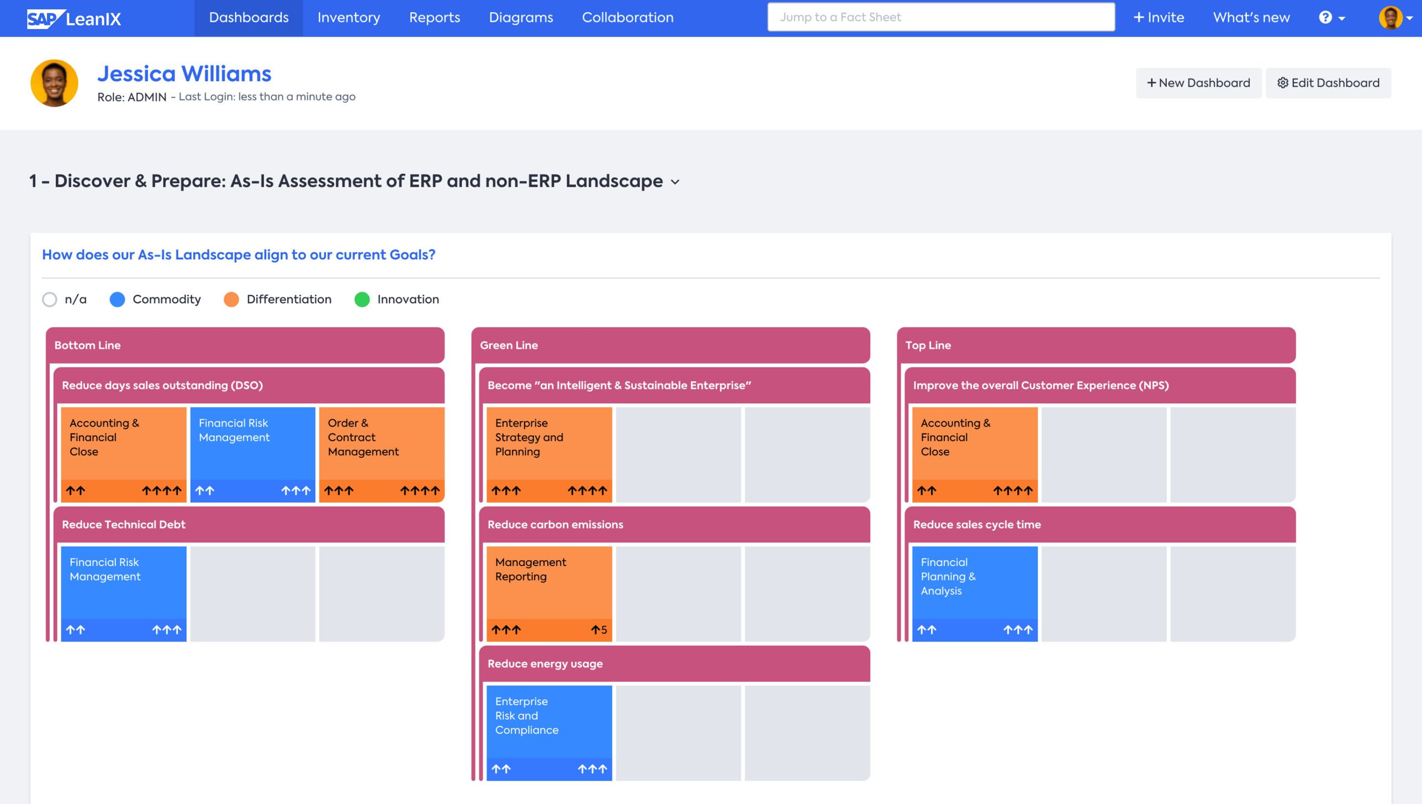Select the n/a legend radio button
Viewport: 1422px width, 804px height.
50,299
